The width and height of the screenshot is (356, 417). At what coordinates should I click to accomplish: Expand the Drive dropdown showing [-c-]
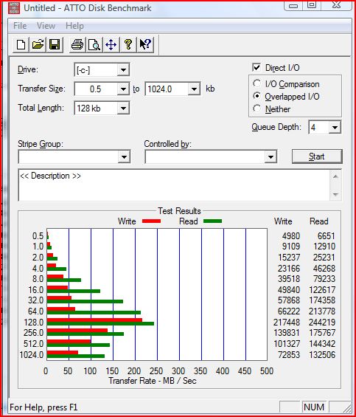point(123,70)
